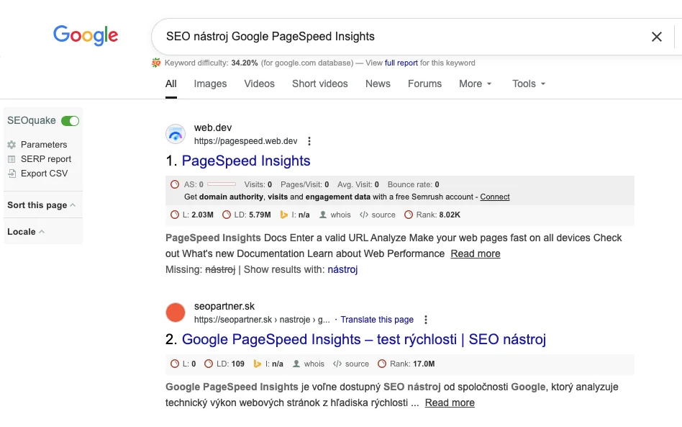Expand the More search filters dropdown

click(x=476, y=84)
